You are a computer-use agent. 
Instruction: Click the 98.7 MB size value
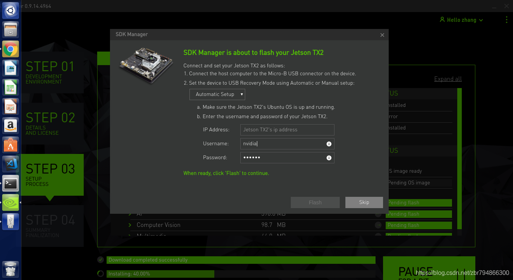(273, 225)
